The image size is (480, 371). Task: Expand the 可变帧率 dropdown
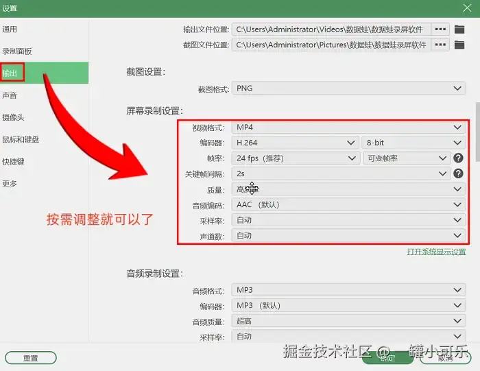click(407, 158)
